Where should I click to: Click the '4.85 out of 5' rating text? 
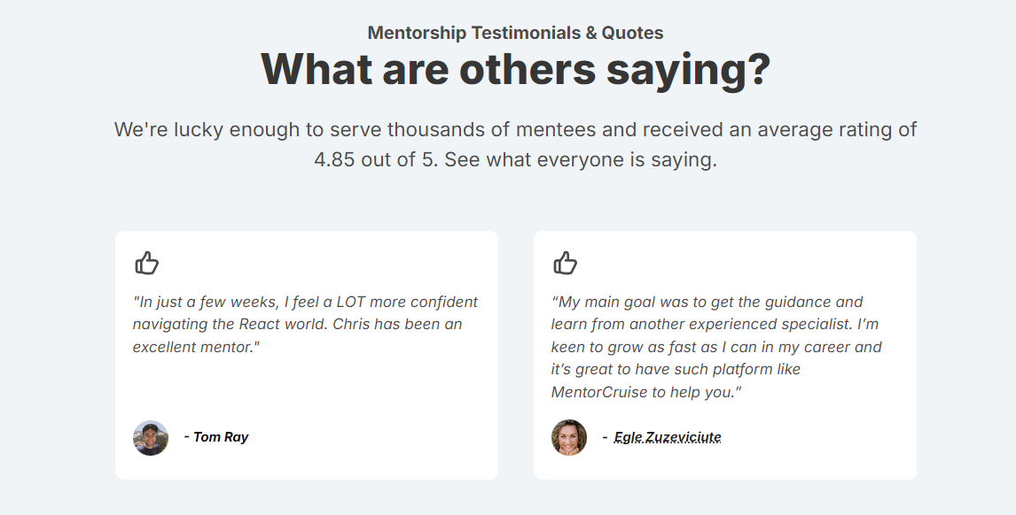pyautogui.click(x=376, y=161)
